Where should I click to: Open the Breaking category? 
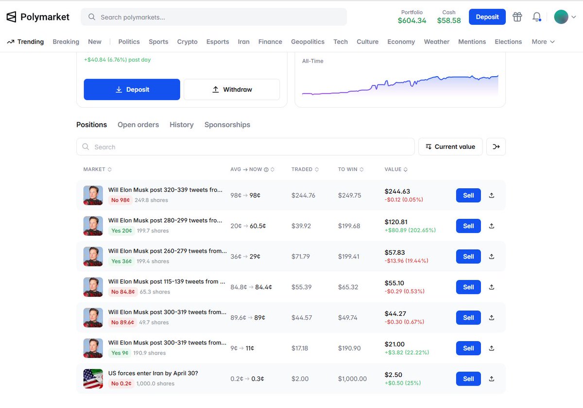click(66, 42)
